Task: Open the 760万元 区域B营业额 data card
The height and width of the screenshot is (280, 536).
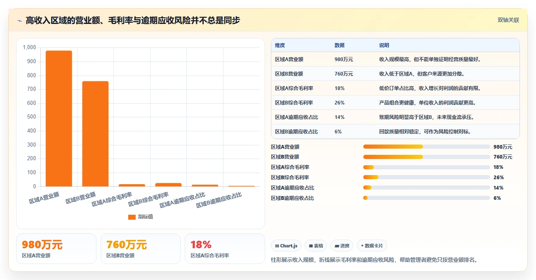Action: coord(141,249)
